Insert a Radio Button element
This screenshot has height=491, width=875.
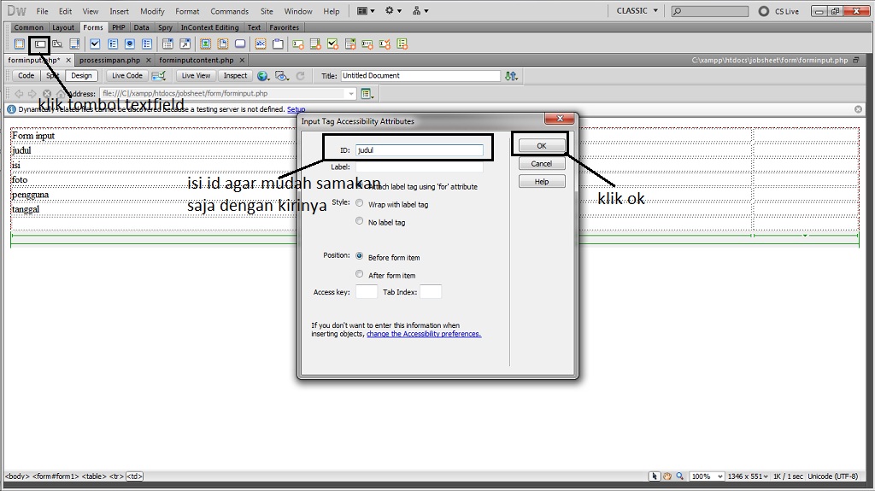(x=130, y=44)
